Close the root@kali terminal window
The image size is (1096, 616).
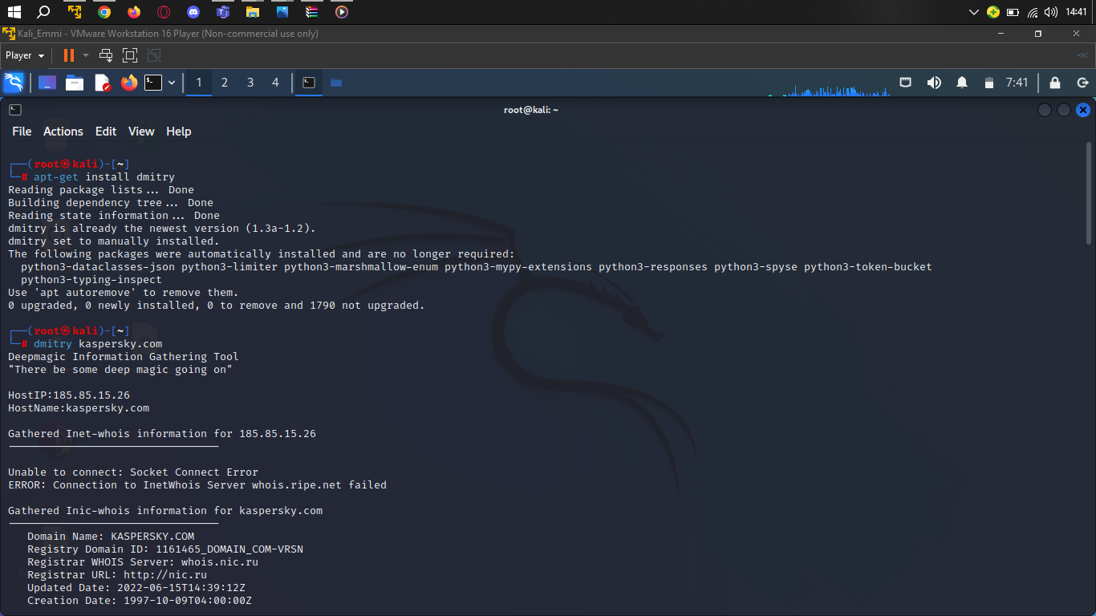[x=1083, y=110]
